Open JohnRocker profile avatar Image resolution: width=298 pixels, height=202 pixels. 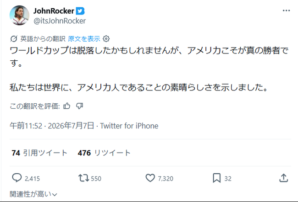click(19, 16)
